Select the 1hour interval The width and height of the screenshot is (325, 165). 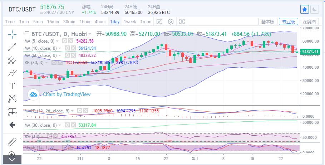[85, 21]
